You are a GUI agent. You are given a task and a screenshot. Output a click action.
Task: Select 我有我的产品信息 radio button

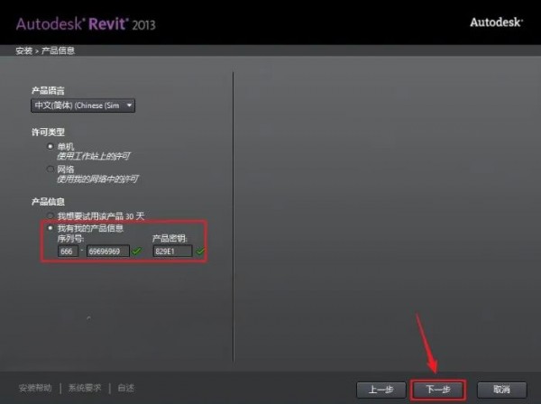coord(50,228)
